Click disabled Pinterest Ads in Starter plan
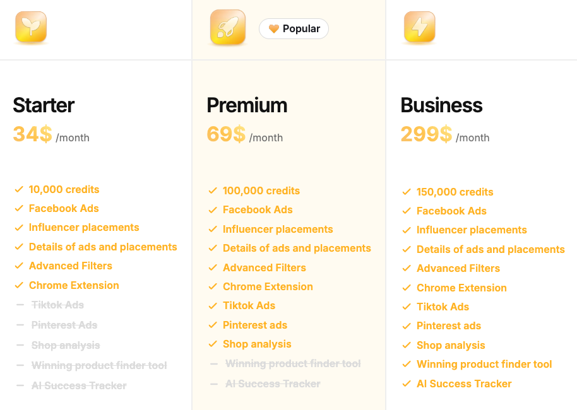Viewport: 577px width, 410px height. click(64, 325)
